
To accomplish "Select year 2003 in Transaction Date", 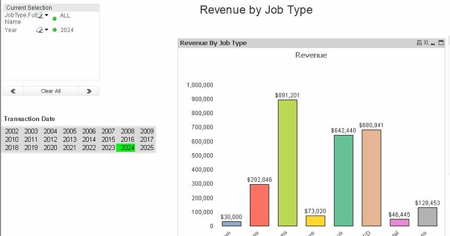I will coord(31,131).
